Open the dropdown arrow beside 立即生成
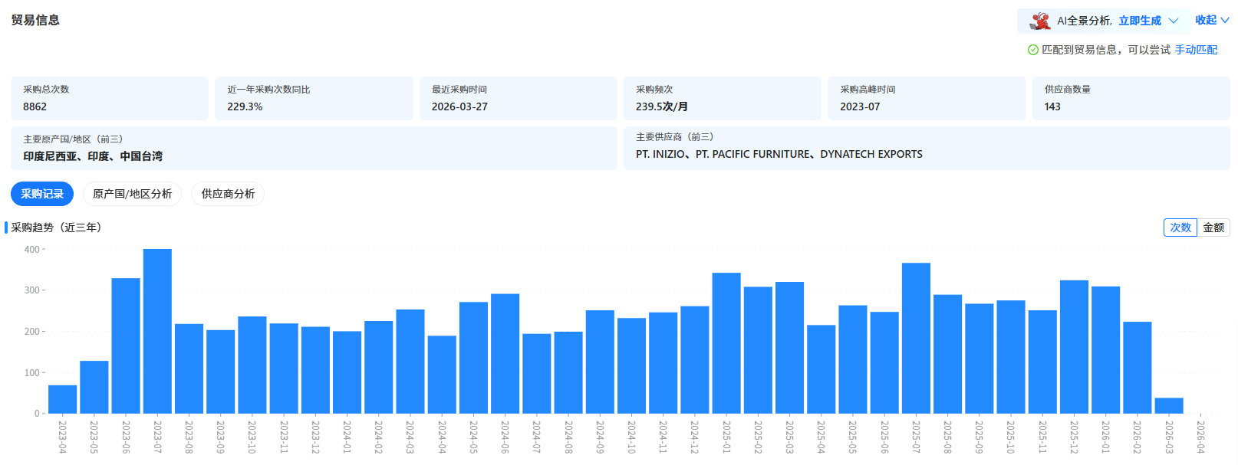 point(1173,21)
